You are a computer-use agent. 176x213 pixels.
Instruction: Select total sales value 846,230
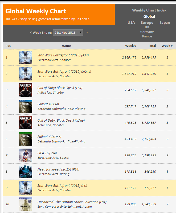(x=150, y=172)
